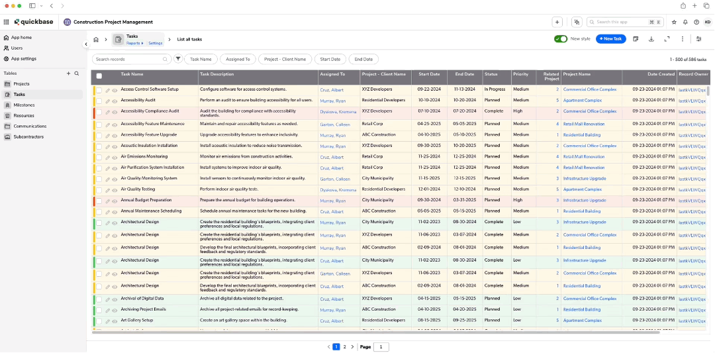Click the Page number input box
Image resolution: width=715 pixels, height=353 pixels.
381,347
